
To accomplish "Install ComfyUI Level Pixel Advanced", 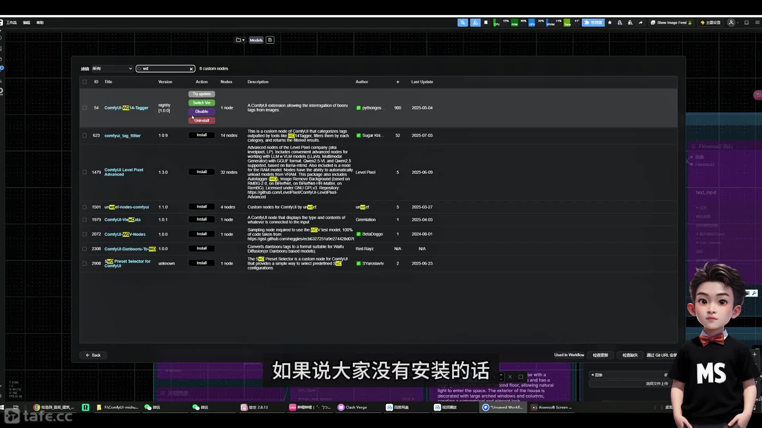I will click(x=202, y=172).
